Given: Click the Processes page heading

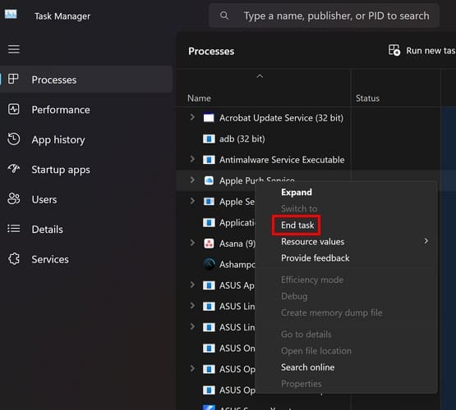Looking at the screenshot, I should click(x=211, y=51).
